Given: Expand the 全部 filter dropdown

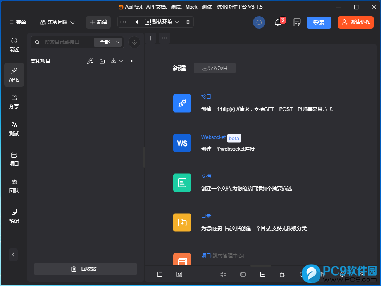Looking at the screenshot, I should click(108, 42).
